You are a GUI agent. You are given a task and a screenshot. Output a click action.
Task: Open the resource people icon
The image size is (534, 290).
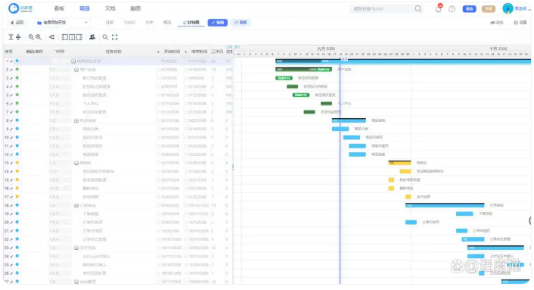92,37
